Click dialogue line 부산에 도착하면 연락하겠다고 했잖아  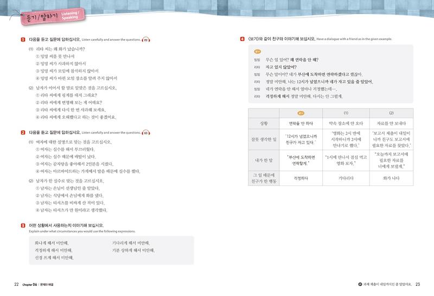(314, 74)
